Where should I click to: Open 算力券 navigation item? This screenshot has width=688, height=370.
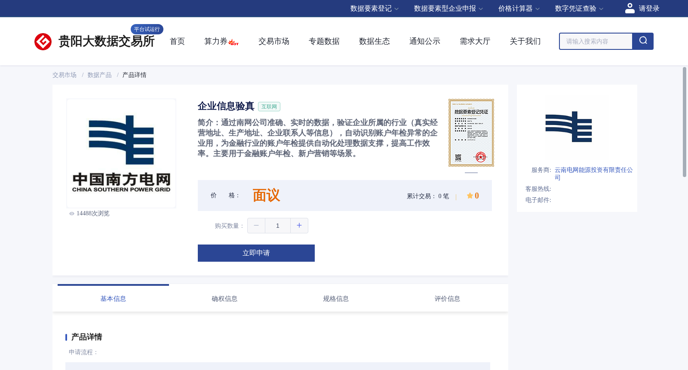[216, 41]
